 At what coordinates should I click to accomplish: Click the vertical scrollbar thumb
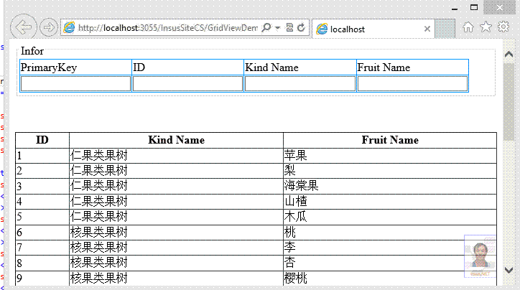click(x=509, y=101)
